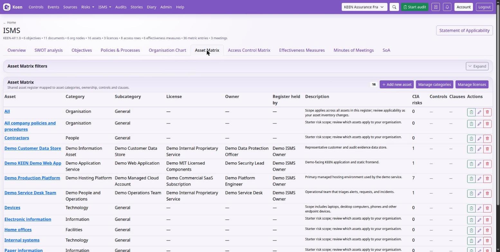
Task: Delete the Home offices asset
Action: pos(487,230)
